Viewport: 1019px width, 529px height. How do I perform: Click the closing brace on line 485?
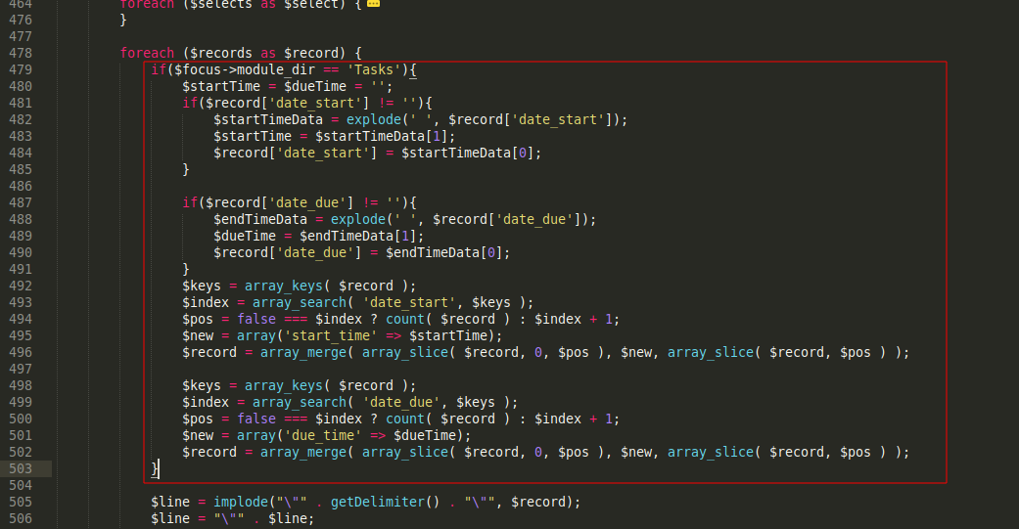click(x=186, y=169)
